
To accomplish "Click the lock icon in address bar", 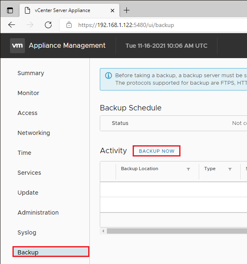I will click(x=69, y=25).
